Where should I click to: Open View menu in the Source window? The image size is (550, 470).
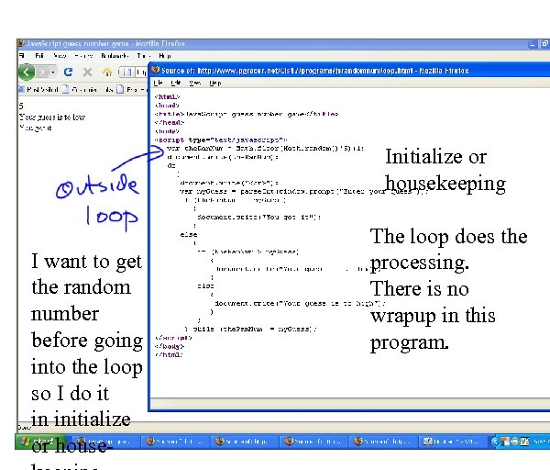tap(194, 83)
